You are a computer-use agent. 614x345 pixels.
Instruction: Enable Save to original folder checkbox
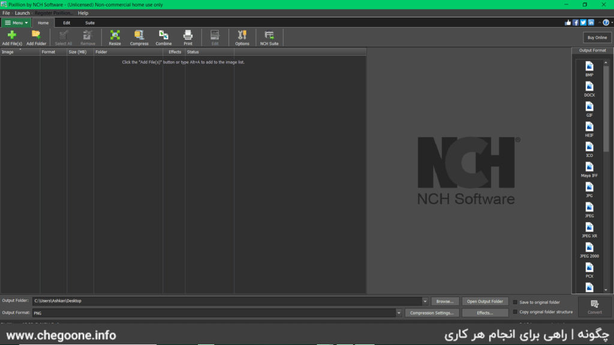[515, 302]
